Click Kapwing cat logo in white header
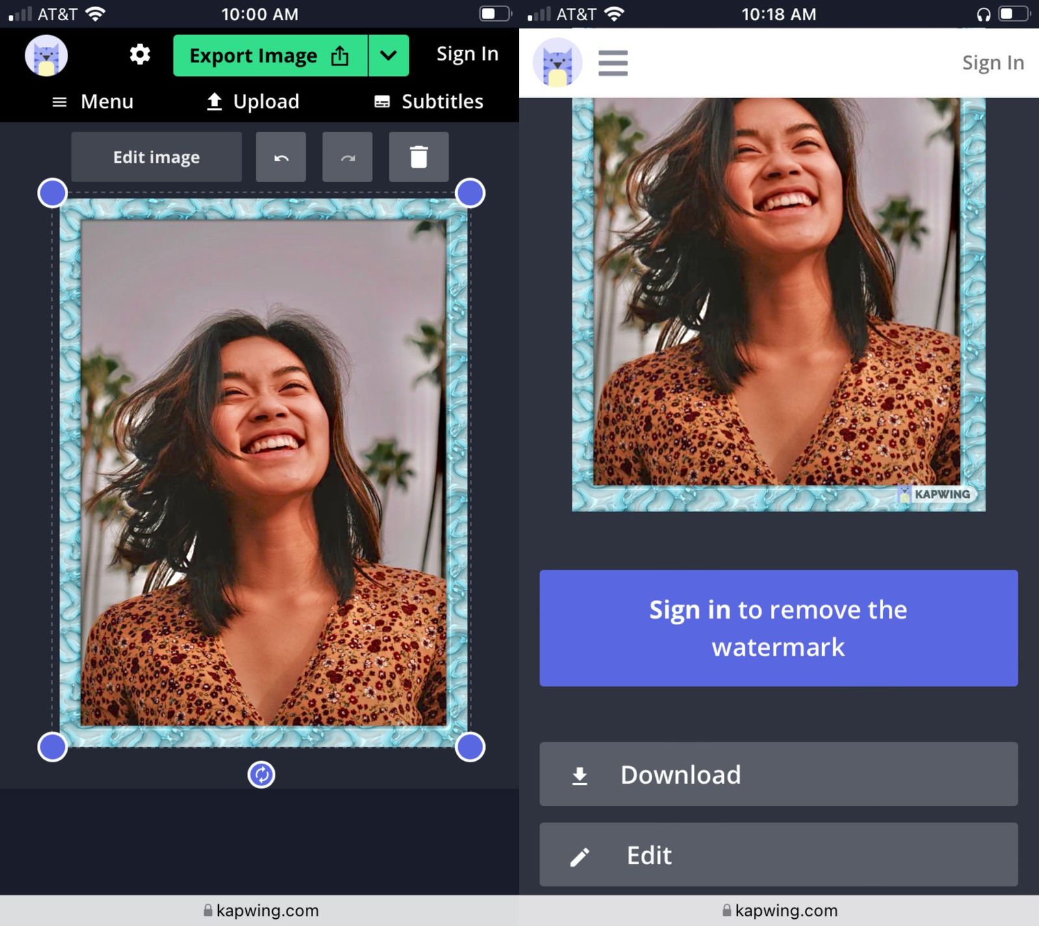Viewport: 1039px width, 926px height. point(557,63)
